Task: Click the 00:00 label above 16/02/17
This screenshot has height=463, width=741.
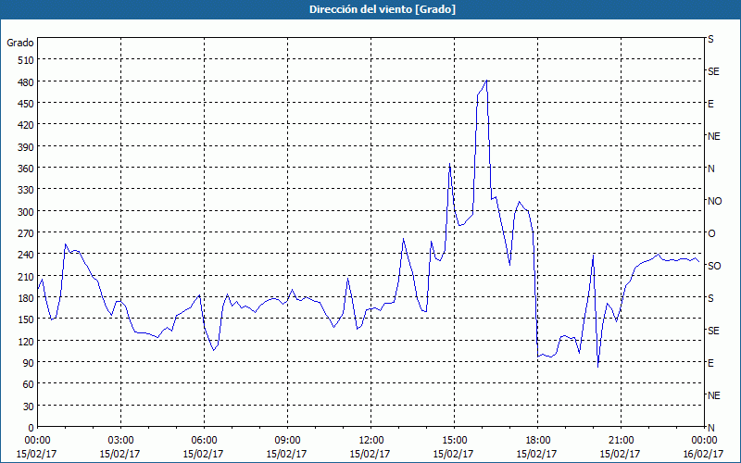Action: pyautogui.click(x=704, y=441)
